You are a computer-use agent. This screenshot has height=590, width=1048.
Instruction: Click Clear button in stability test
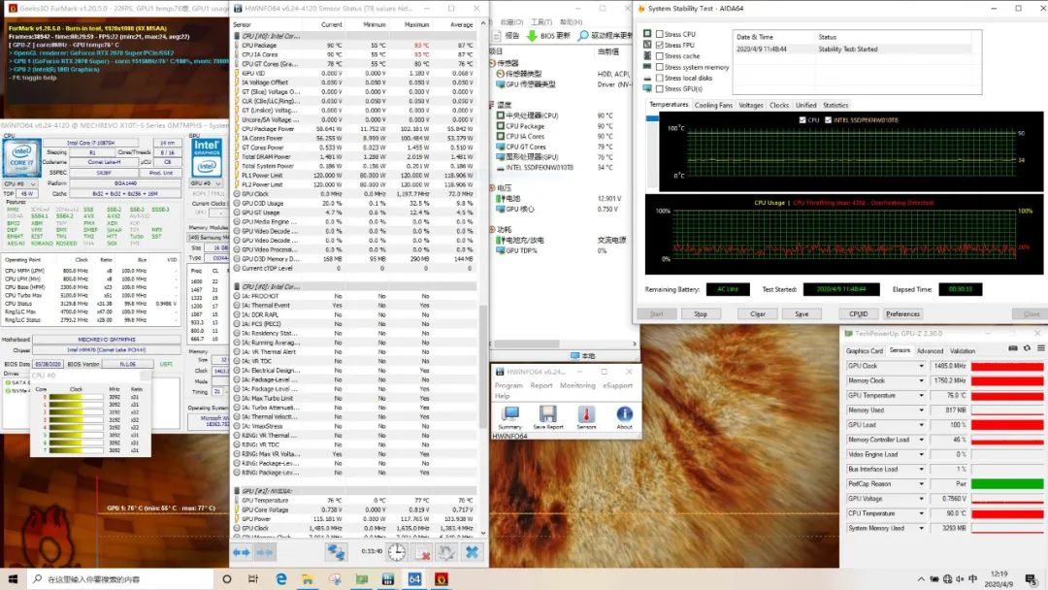757,313
